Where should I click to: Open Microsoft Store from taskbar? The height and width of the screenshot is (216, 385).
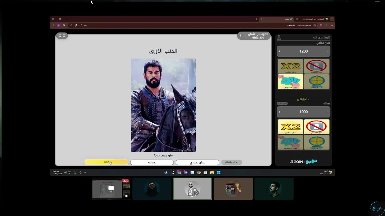[205, 172]
